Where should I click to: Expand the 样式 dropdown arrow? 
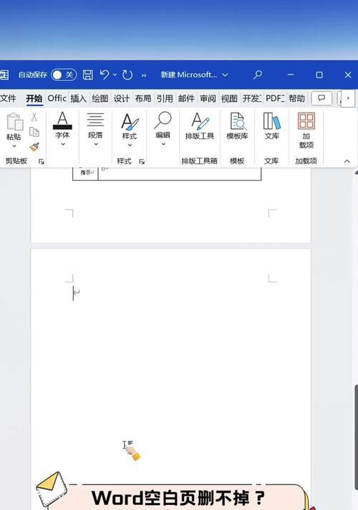(x=130, y=145)
